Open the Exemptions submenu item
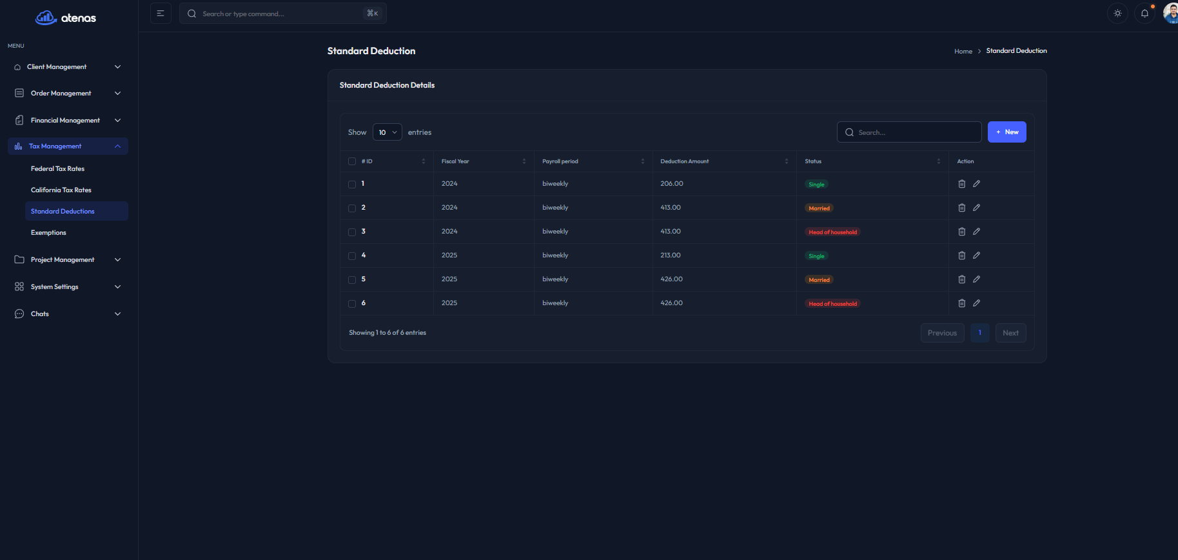1178x560 pixels. pos(48,233)
